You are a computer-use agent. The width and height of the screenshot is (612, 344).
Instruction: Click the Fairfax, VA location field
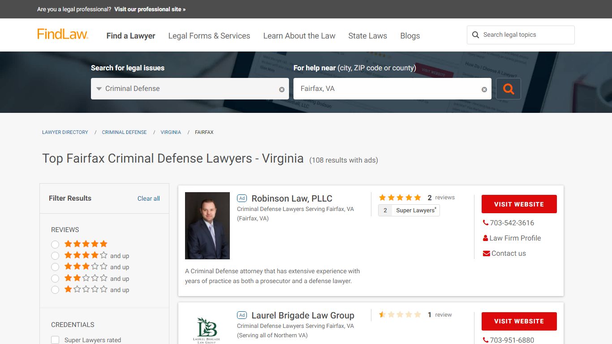(x=392, y=89)
